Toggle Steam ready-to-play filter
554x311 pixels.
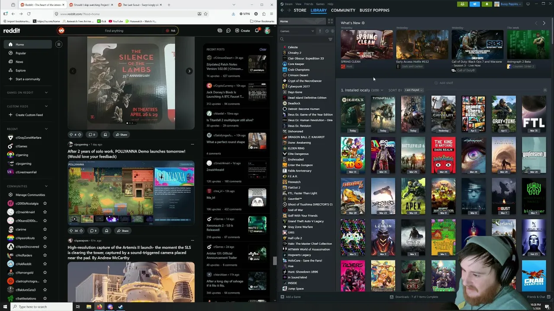332,31
